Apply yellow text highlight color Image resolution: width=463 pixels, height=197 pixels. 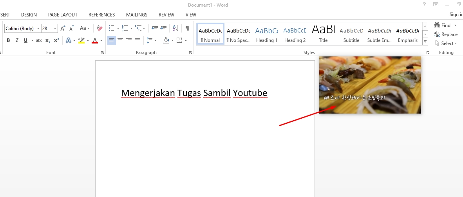click(81, 40)
